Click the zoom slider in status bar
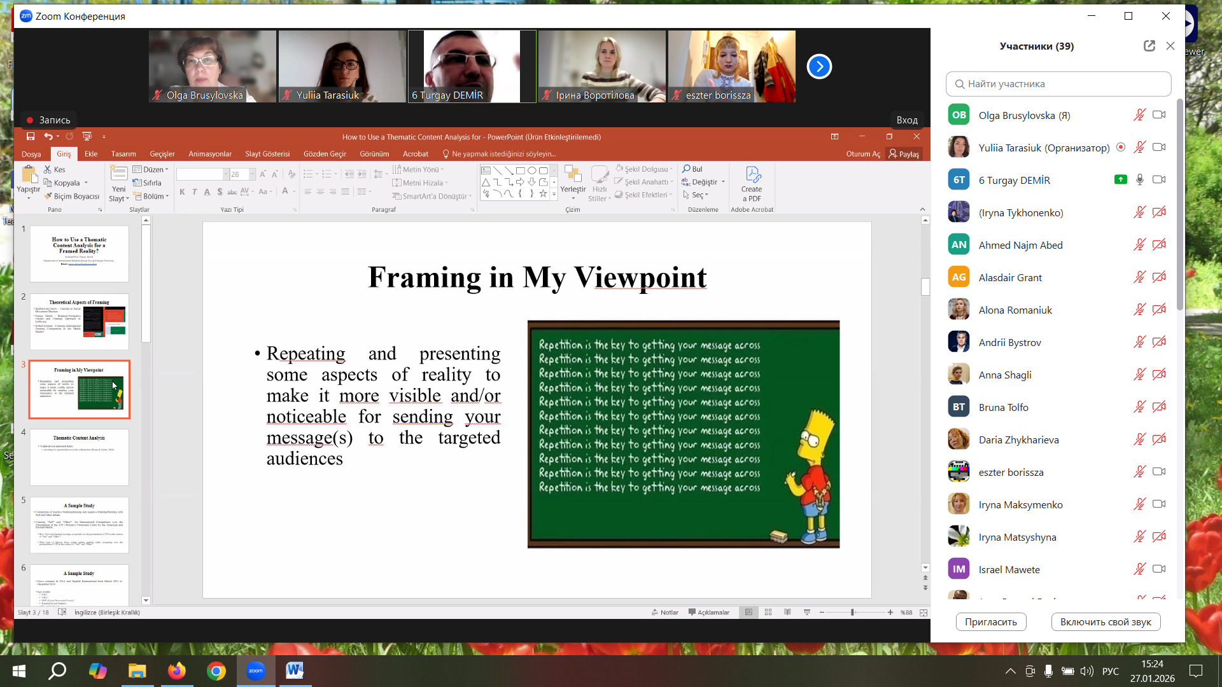Viewport: 1222px width, 687px height. point(852,613)
